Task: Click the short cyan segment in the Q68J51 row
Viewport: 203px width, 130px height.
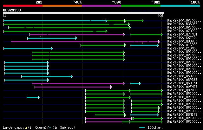Action: pos(135,84)
